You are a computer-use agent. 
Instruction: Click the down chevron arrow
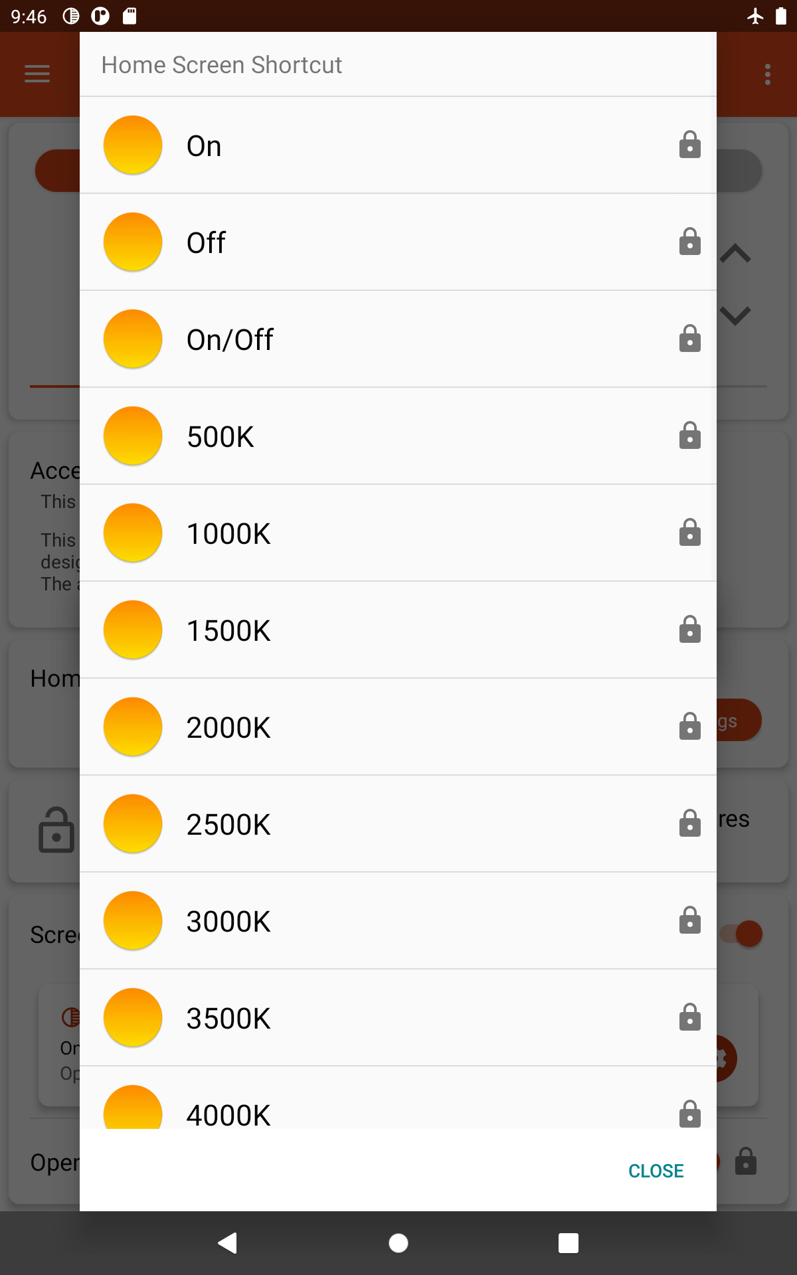736,315
